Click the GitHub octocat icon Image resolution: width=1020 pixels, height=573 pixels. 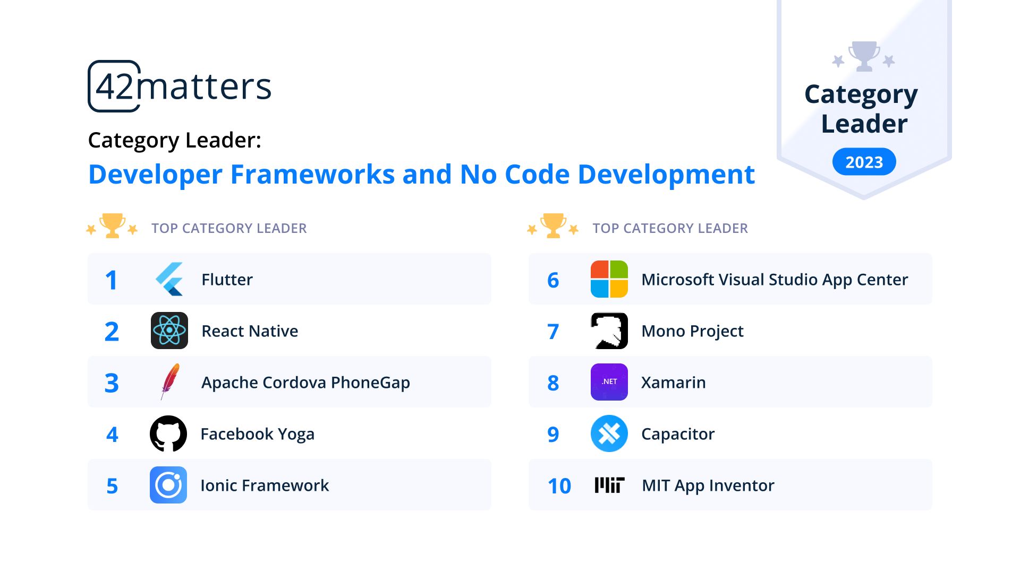point(168,433)
